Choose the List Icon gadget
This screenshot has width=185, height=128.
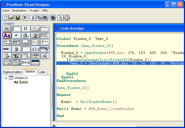click(x=16, y=42)
